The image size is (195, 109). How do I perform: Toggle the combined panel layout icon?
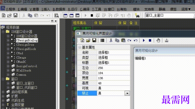[x=77, y=16]
